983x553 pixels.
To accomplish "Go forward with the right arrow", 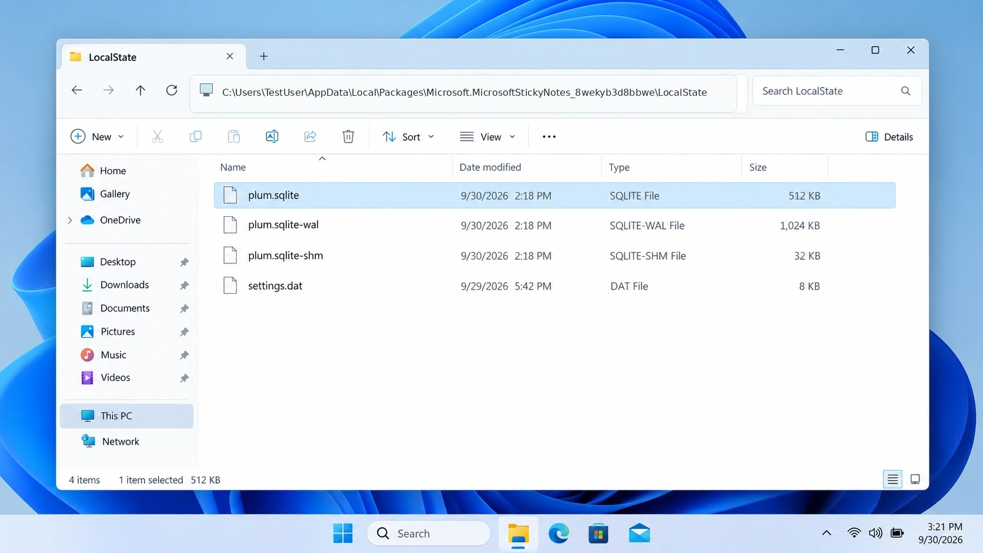I will point(109,91).
